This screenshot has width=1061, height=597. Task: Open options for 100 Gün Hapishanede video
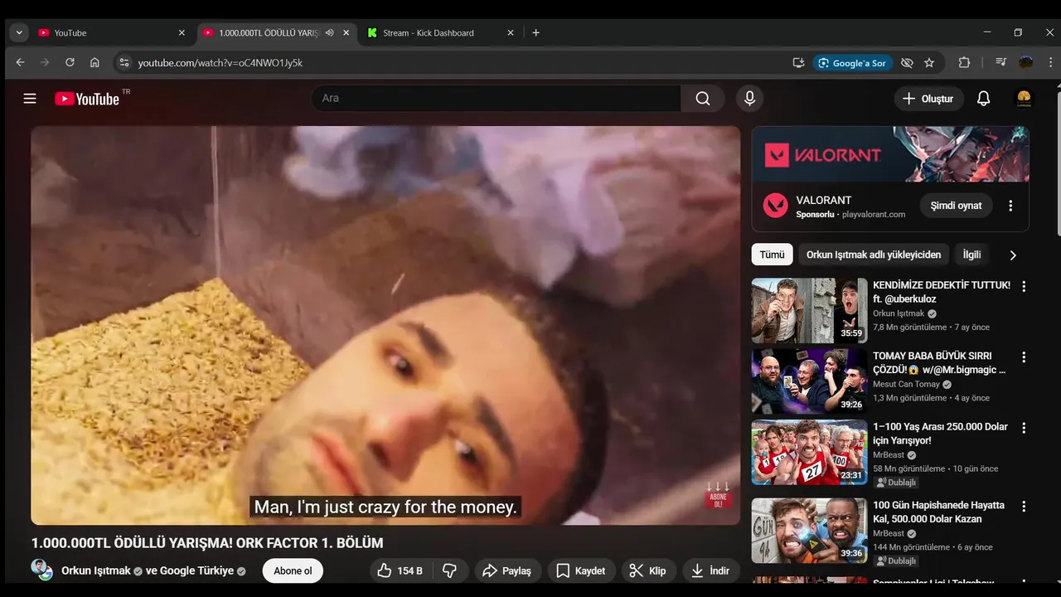tap(1024, 506)
